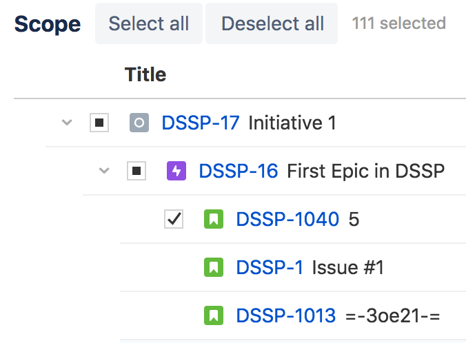Screen dimensions: 466x343
Task: Click the Title column header
Action: [x=145, y=74]
